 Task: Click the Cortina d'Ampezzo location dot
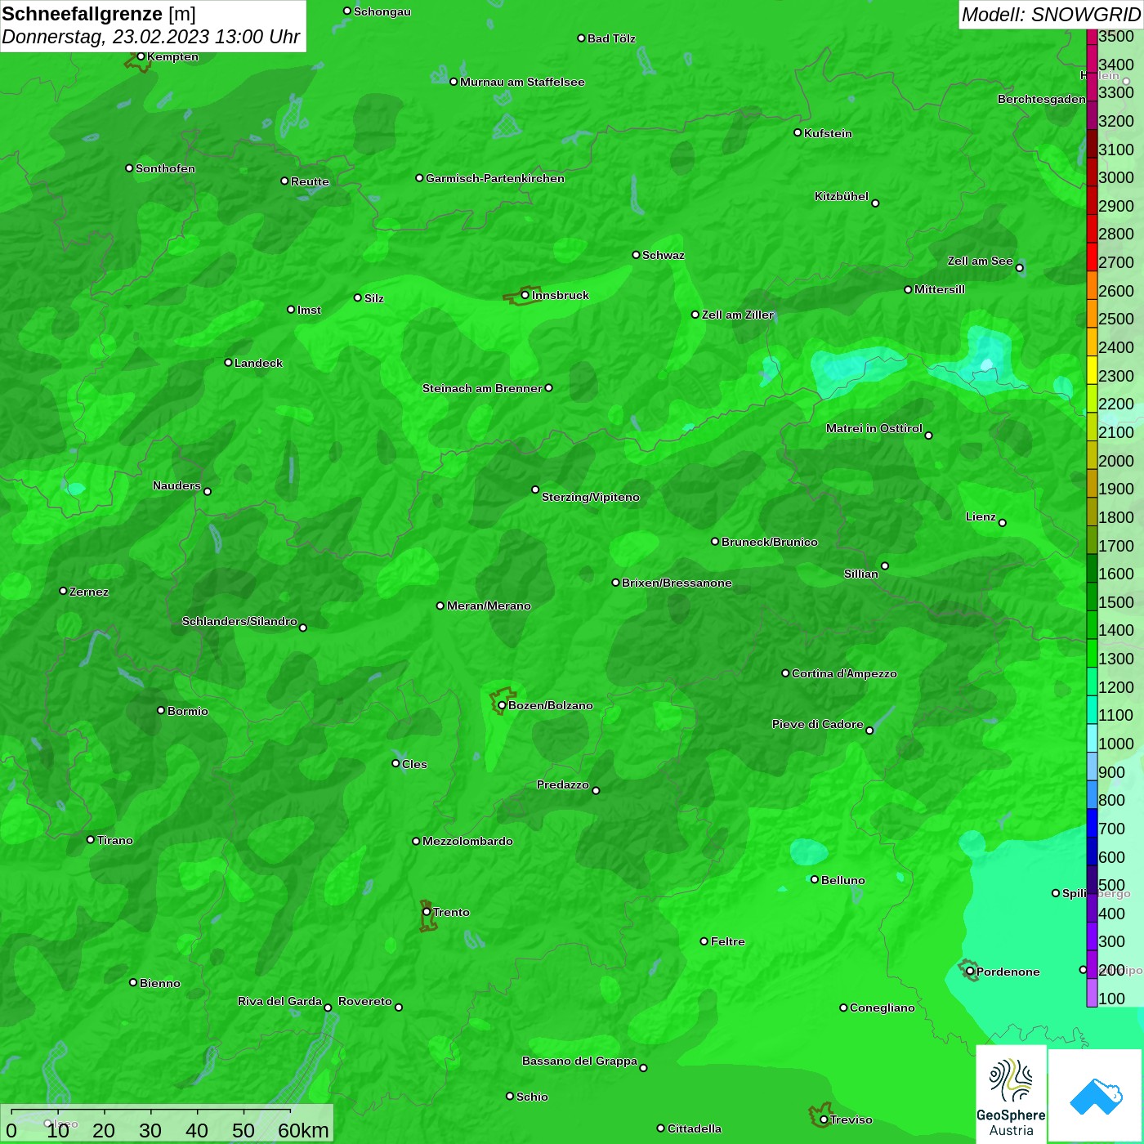[785, 673]
